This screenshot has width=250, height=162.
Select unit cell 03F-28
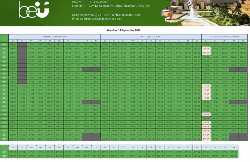(x=224, y=139)
